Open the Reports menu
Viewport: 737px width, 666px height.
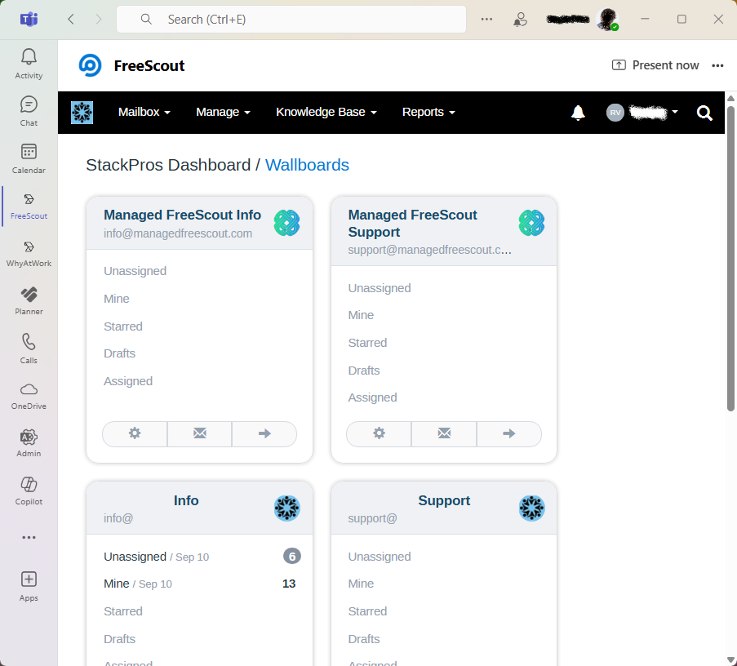[x=428, y=112]
